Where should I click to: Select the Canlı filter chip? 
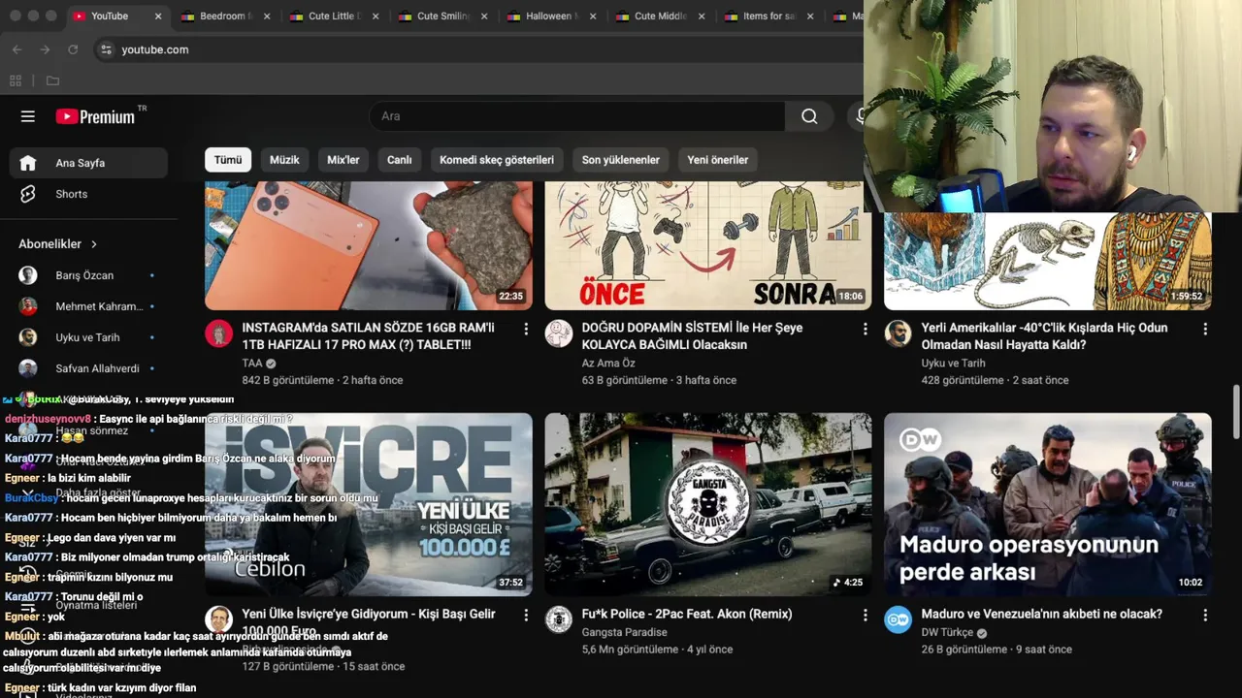400,160
